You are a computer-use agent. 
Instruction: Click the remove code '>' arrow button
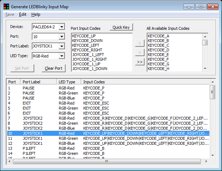point(140,52)
